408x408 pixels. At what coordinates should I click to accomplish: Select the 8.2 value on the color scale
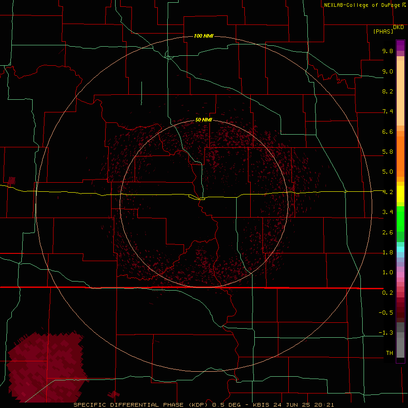pyautogui.click(x=388, y=91)
